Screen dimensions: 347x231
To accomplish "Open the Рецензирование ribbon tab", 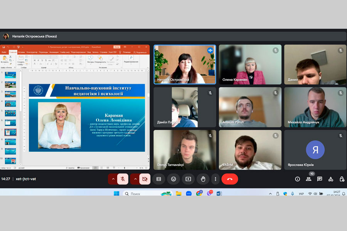I will coord(78,52).
